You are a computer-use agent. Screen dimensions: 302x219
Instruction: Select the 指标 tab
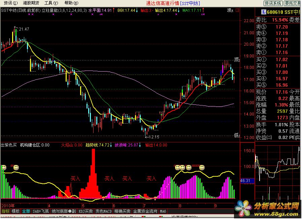pos(5,211)
